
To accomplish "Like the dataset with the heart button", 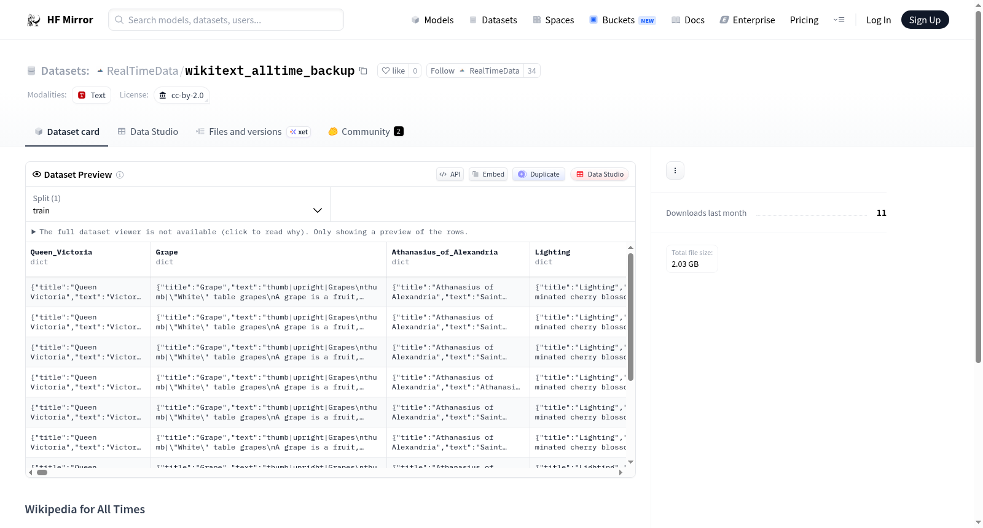I will coord(393,71).
